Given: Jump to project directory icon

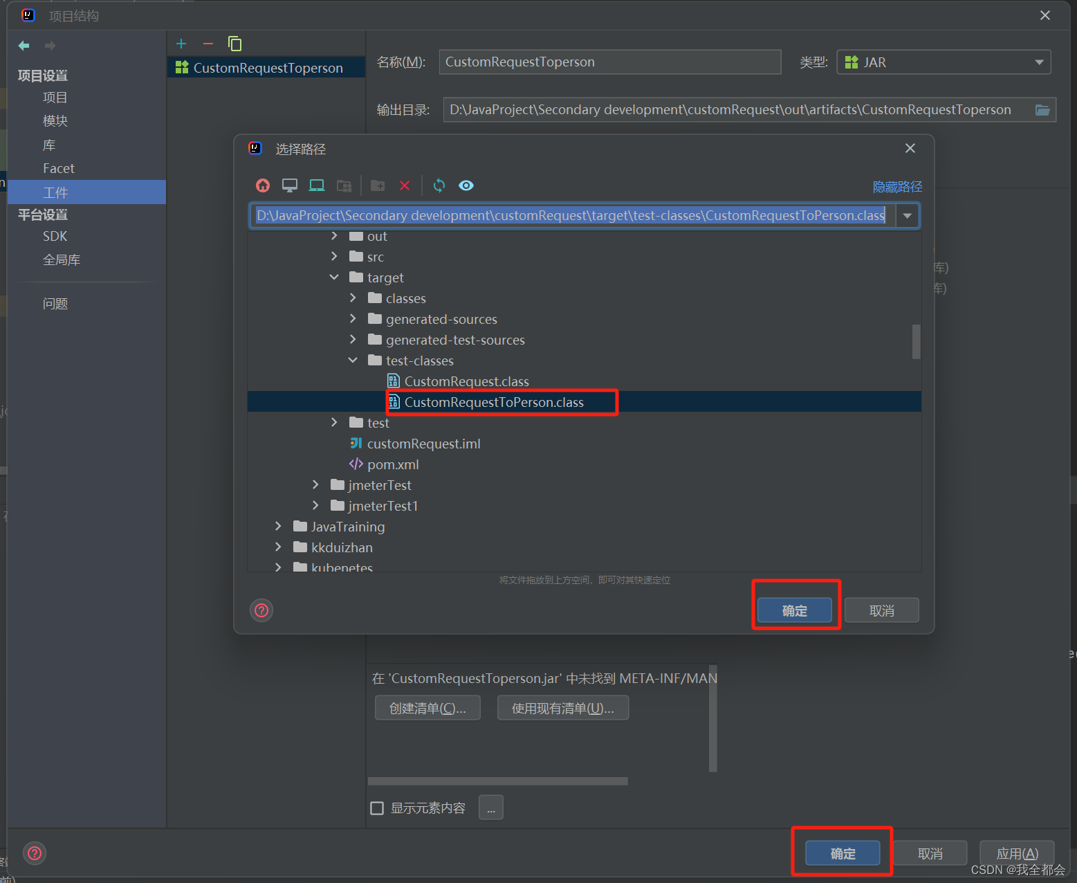Looking at the screenshot, I should point(317,185).
